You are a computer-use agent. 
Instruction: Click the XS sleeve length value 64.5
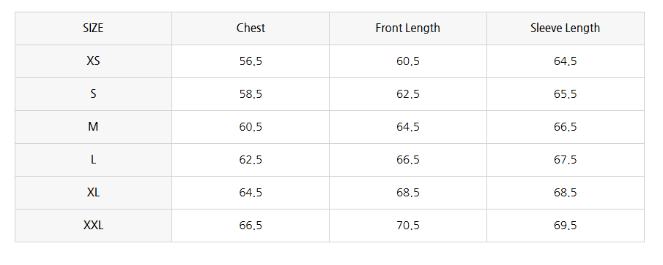tap(566, 61)
